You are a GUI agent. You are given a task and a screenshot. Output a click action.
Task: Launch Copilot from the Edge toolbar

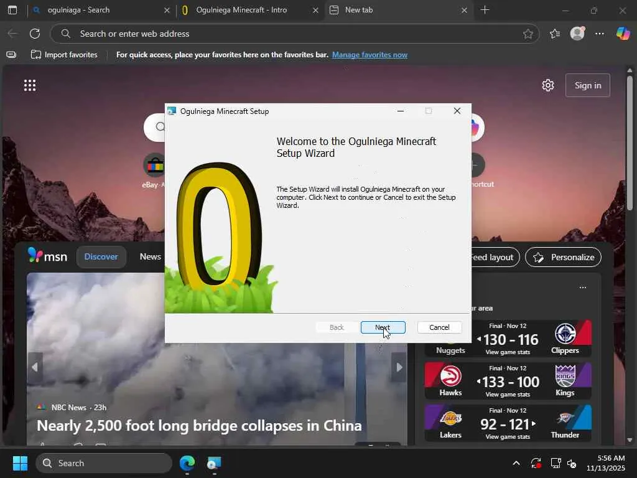tap(622, 34)
